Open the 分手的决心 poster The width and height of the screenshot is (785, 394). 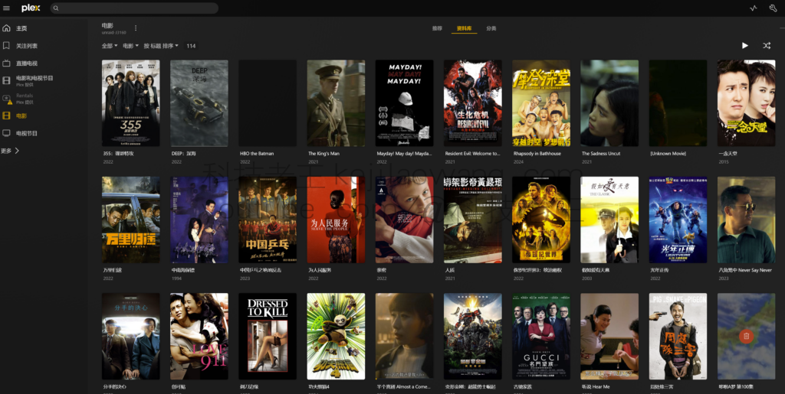pos(130,337)
